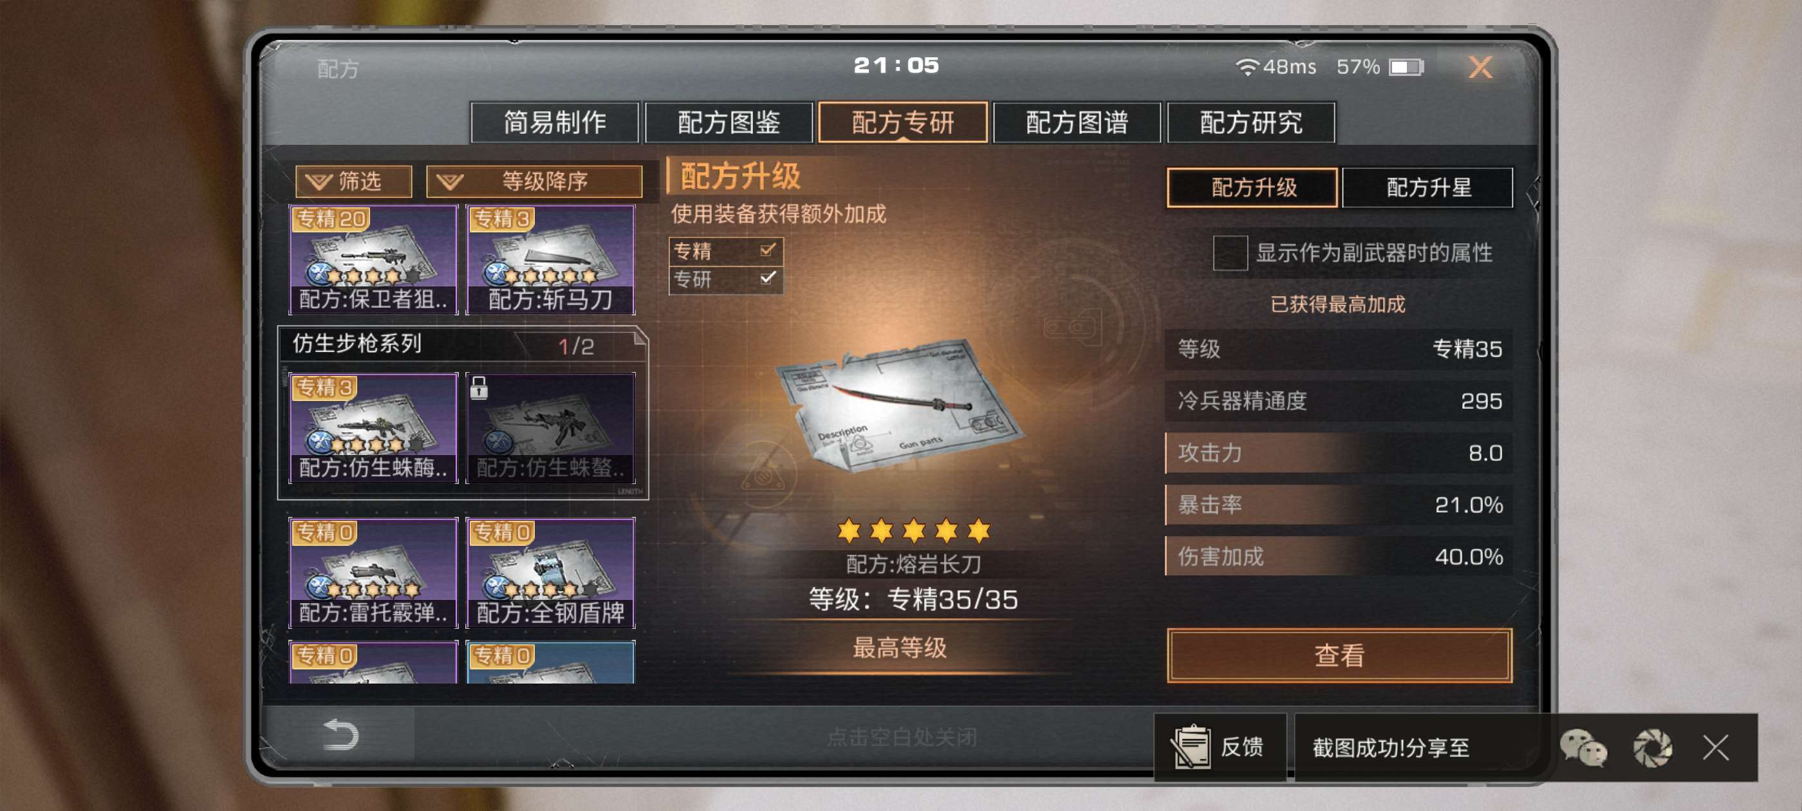Toggle the 专精 checkbox
The image size is (1802, 811).
point(767,250)
